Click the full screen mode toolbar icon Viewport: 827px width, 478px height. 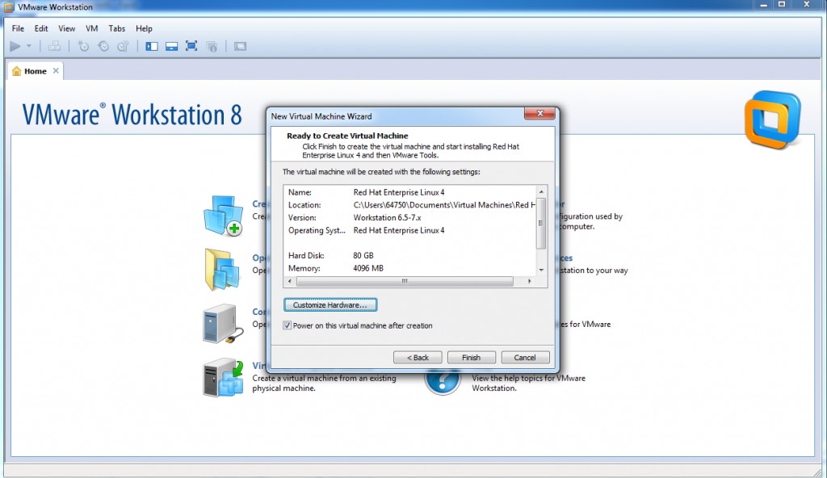pos(191,47)
